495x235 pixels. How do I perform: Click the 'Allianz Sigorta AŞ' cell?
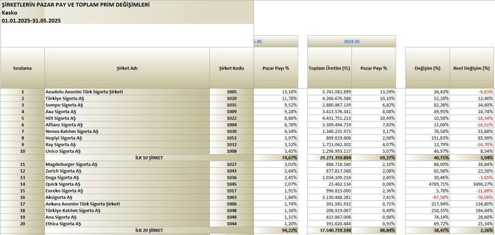[x=127, y=125]
